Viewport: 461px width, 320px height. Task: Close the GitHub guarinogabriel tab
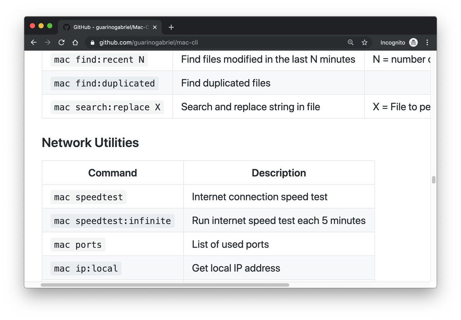point(155,27)
